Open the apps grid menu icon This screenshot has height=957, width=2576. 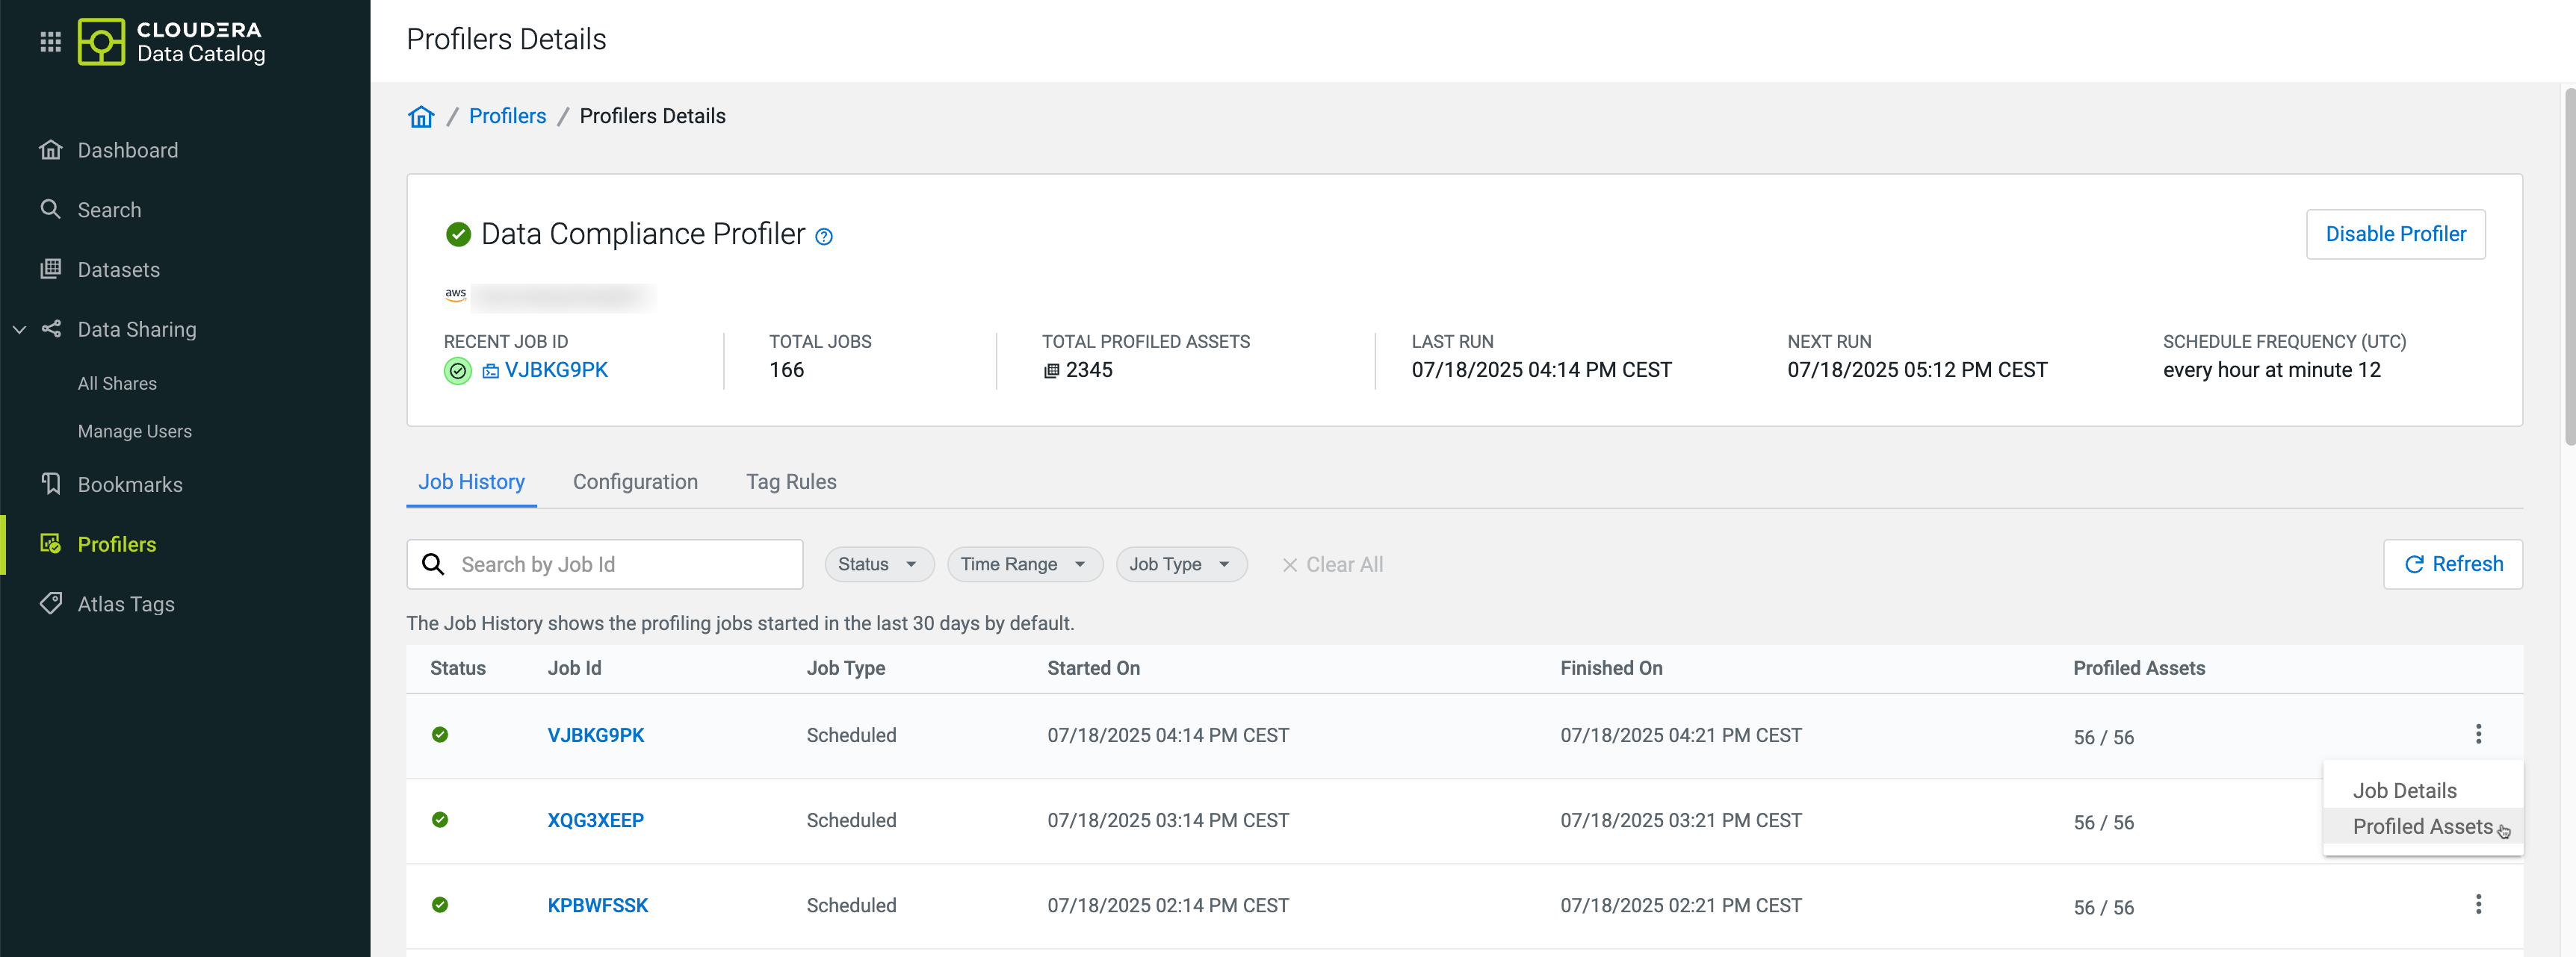coord(50,41)
